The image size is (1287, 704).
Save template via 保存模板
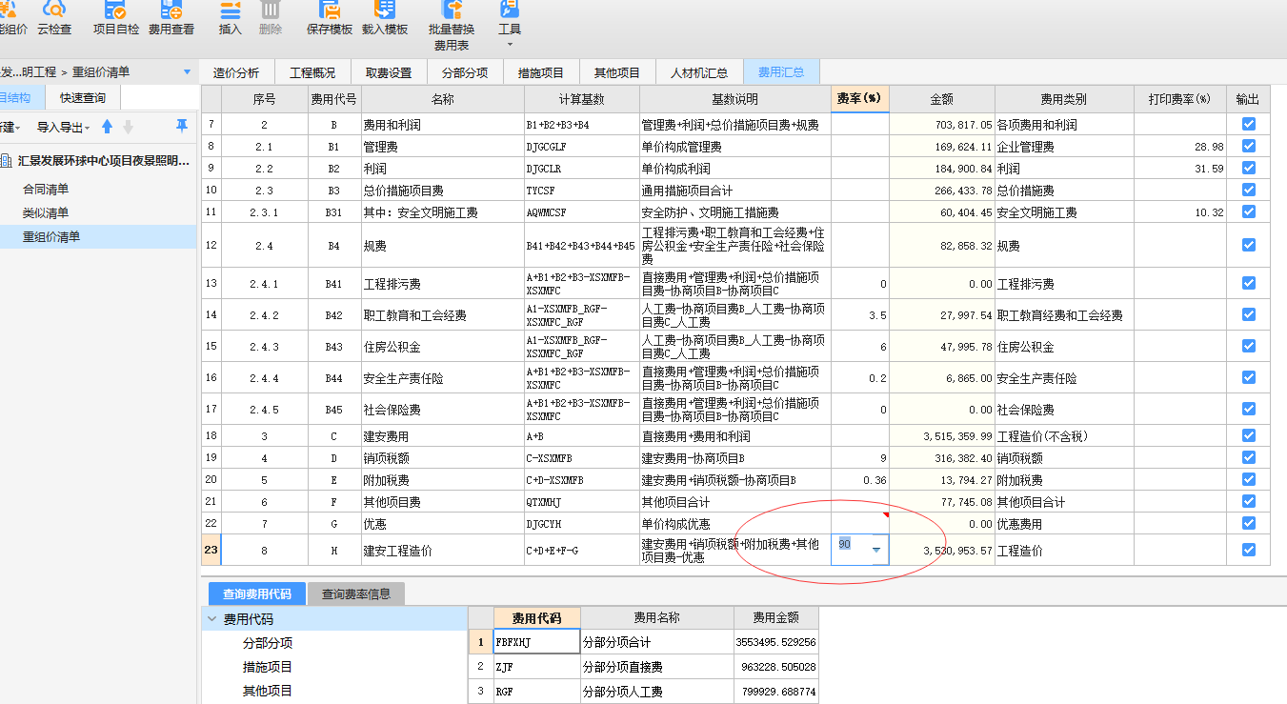330,19
